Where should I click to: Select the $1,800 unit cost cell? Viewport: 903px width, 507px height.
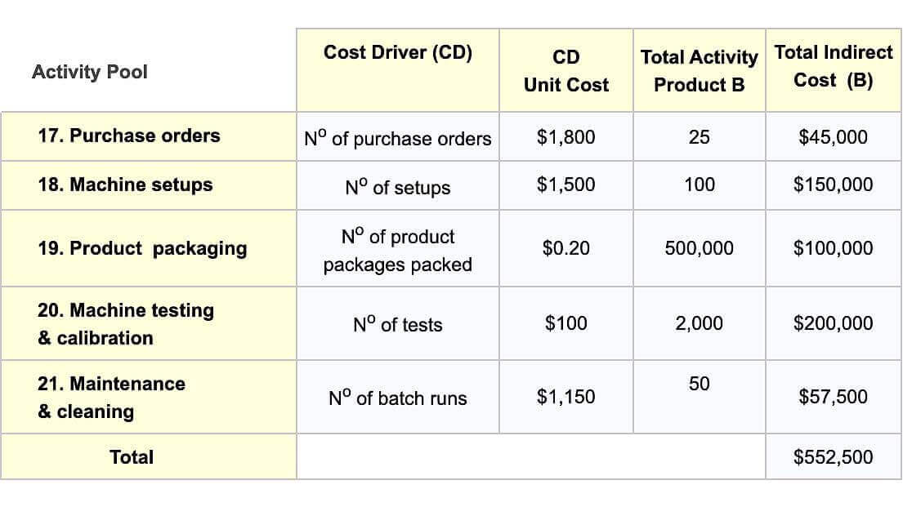pos(565,137)
